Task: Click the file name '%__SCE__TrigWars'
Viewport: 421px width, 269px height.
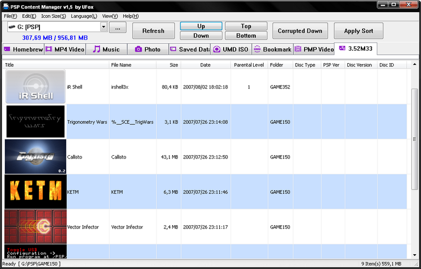Action: pyautogui.click(x=133, y=122)
